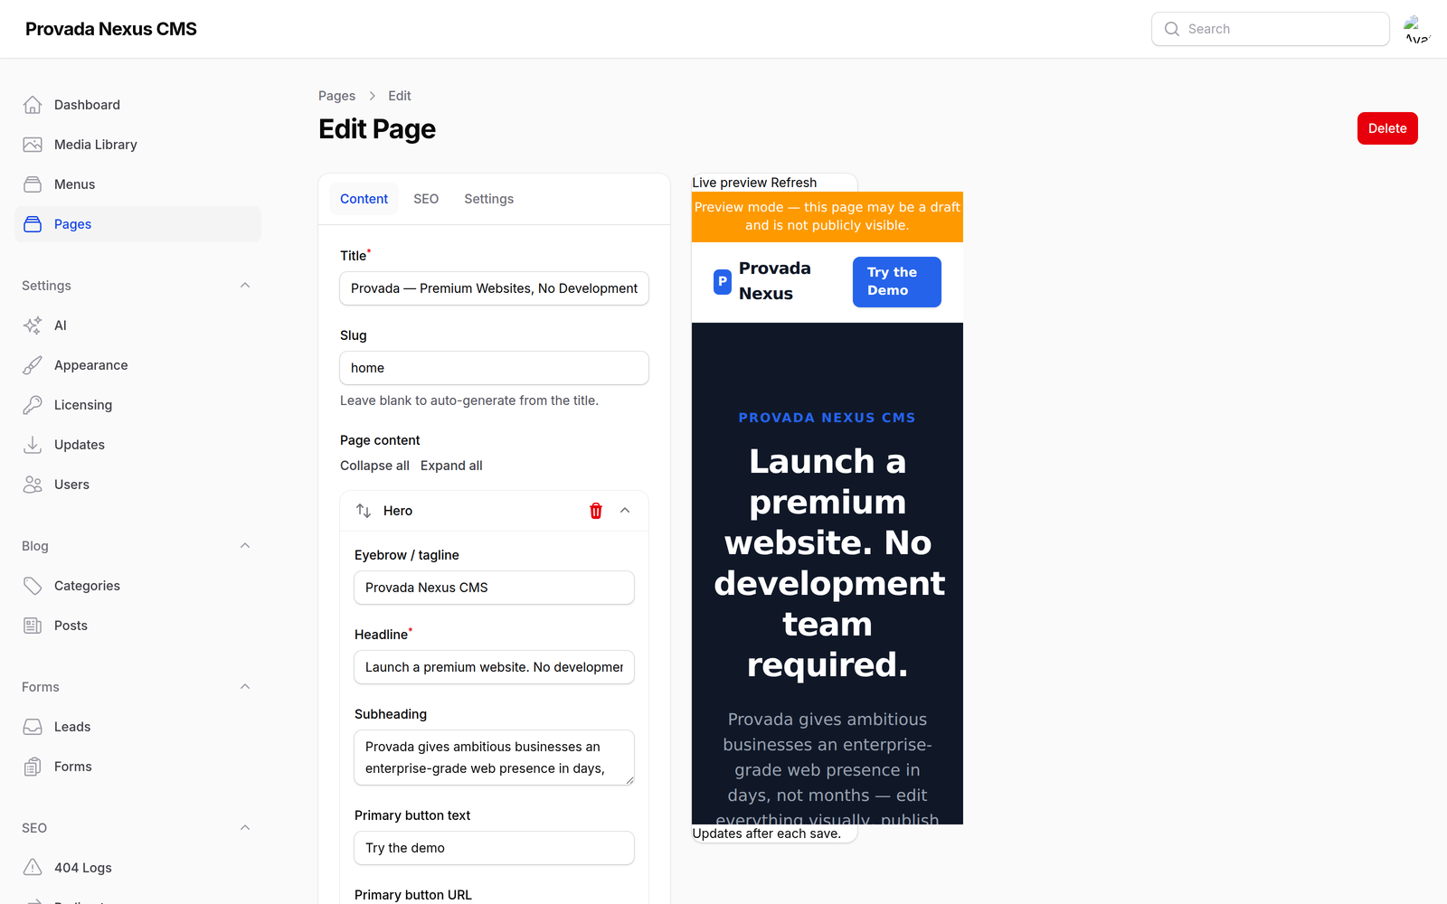Click into the Primary button text field

pyautogui.click(x=494, y=848)
